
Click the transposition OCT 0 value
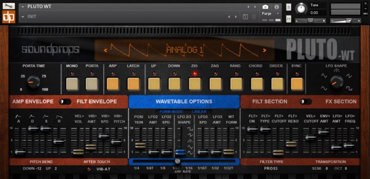(x=346, y=169)
